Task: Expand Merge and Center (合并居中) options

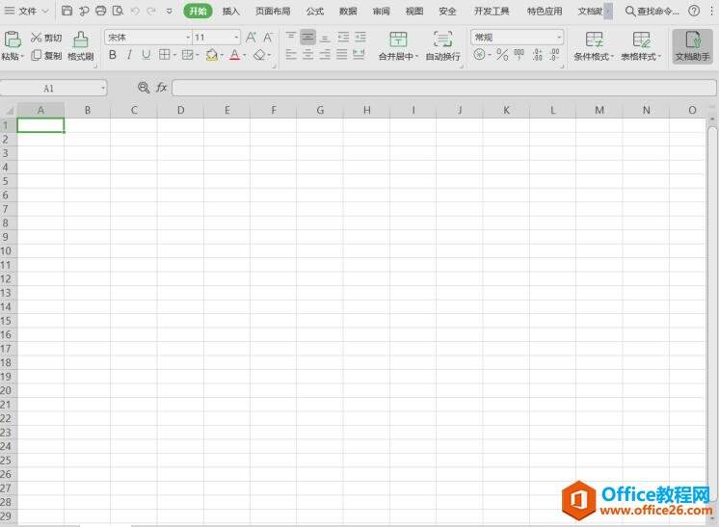Action: [416, 57]
